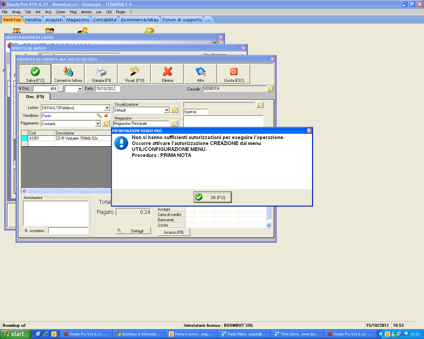
Task: Expand the Pagamento Contanti dropdown
Action: (x=98, y=123)
